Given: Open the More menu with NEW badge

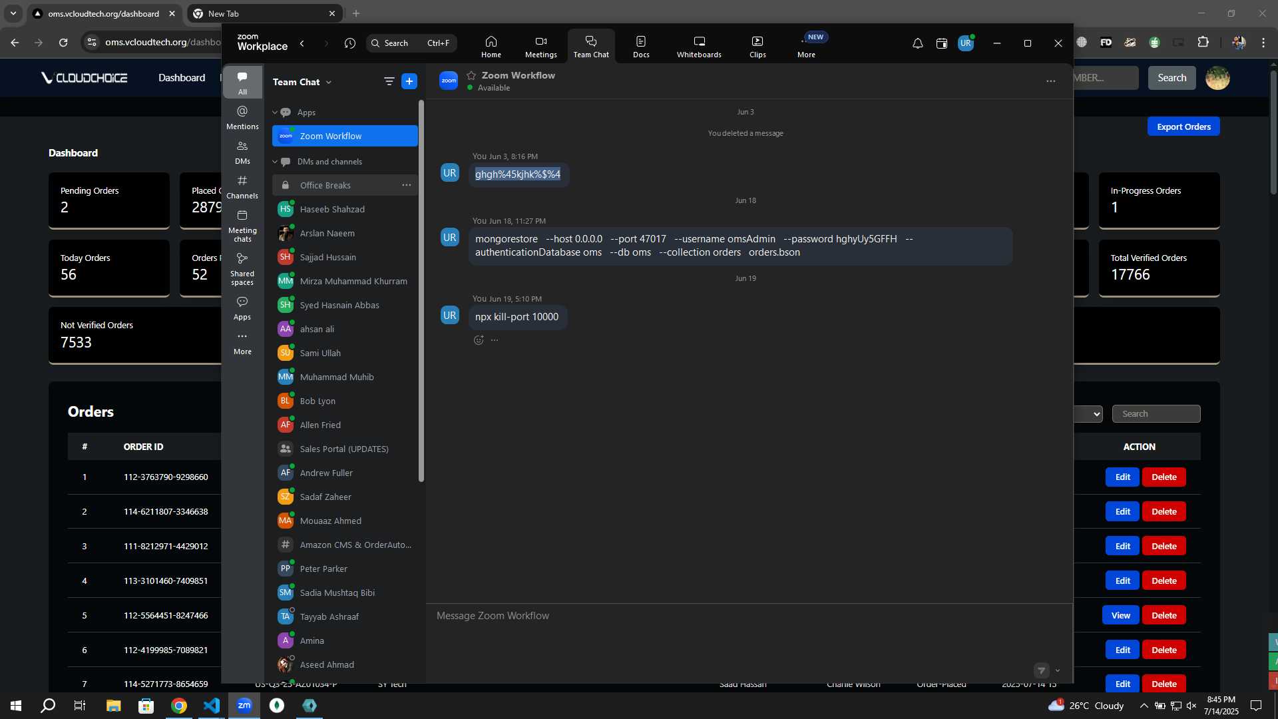Looking at the screenshot, I should (x=807, y=46).
